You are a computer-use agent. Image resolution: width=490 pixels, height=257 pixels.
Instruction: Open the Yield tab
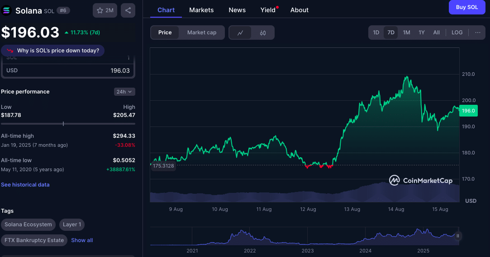click(x=268, y=10)
